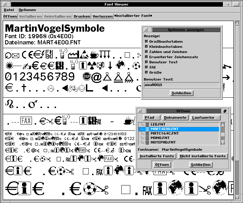
Task: Click the file list scrollbar thumb
Action: [223, 135]
